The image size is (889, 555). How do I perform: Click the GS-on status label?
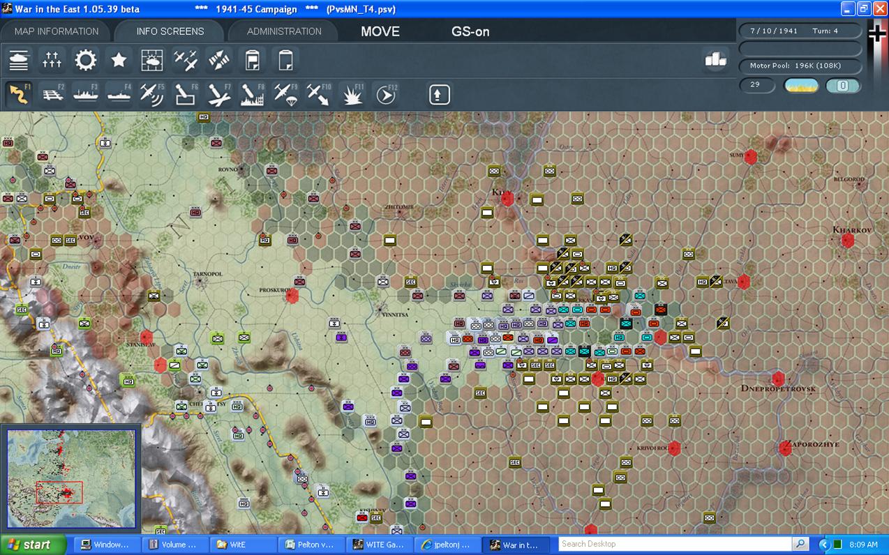click(470, 31)
